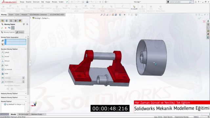Open the SOLIDWORKS MBD tab
Screen dimensions: 210x118
(57, 14)
